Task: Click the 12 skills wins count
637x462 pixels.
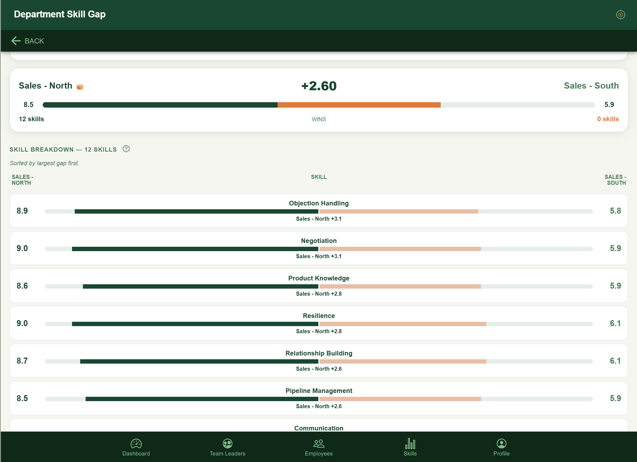Action: pyautogui.click(x=32, y=119)
